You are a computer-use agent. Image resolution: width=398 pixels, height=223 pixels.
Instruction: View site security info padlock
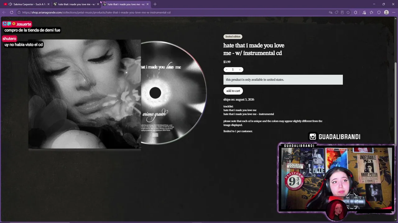[19, 12]
